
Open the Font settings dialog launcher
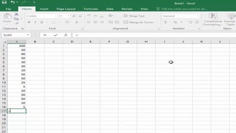click(x=82, y=28)
